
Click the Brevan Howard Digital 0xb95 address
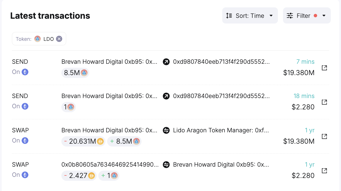pos(109,61)
